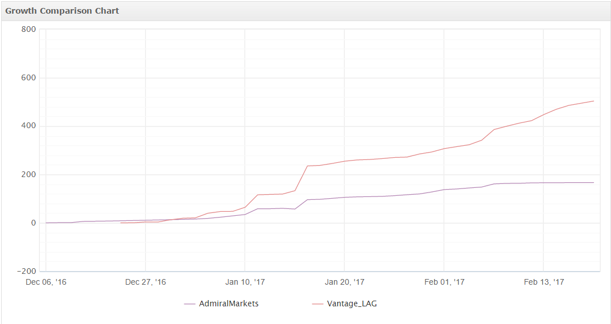Click the 600 y-axis value
This screenshot has width=611, height=324.
coord(28,77)
